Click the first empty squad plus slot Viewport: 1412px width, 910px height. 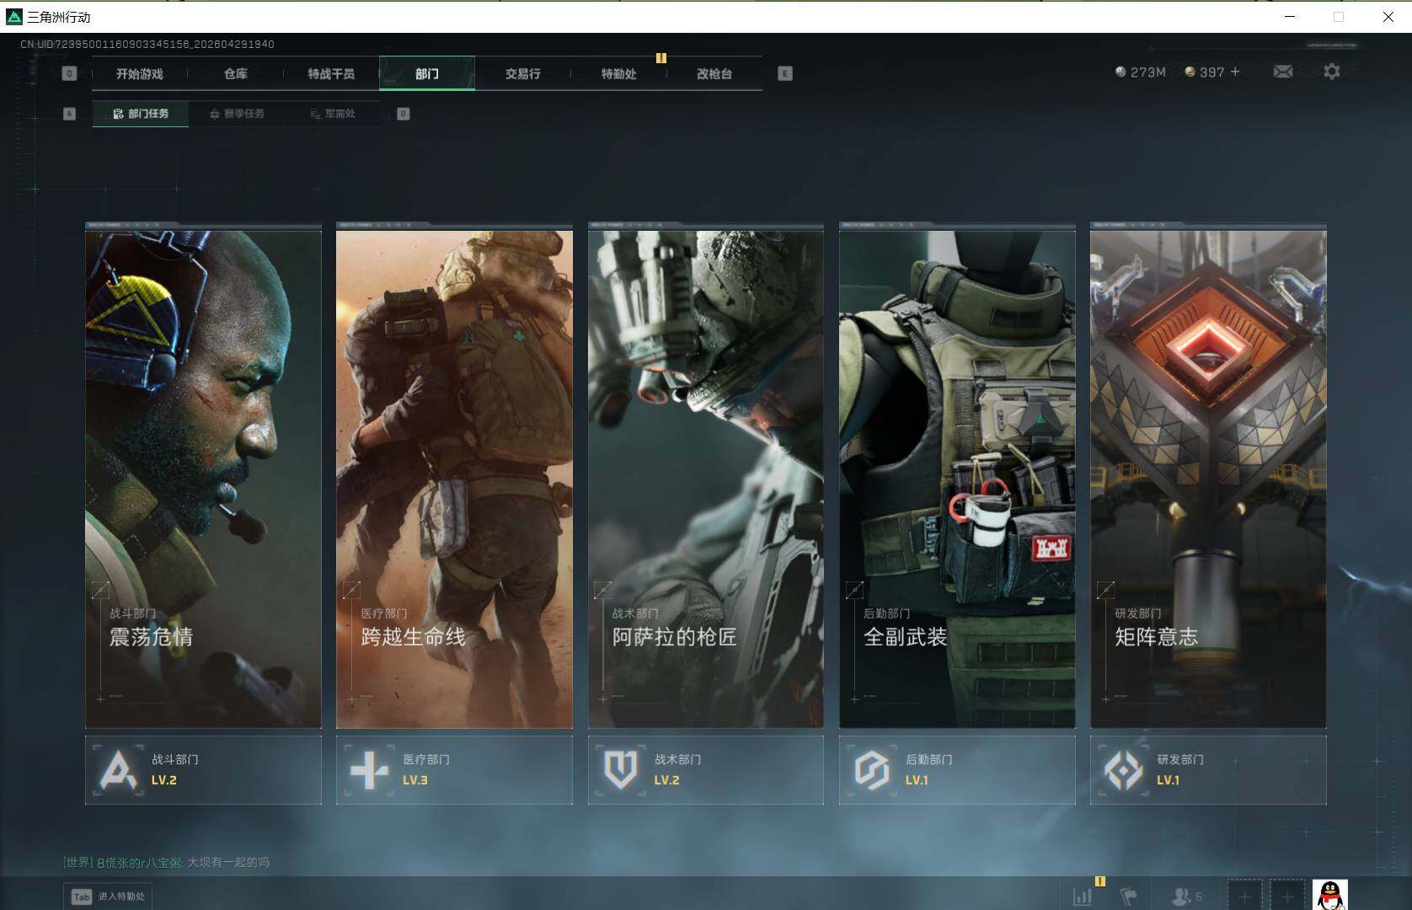coord(1244,895)
